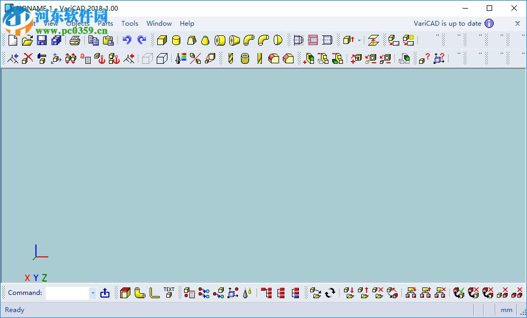527x318 pixels.
Task: Insert a conical pipe solid
Action: pyautogui.click(x=235, y=40)
